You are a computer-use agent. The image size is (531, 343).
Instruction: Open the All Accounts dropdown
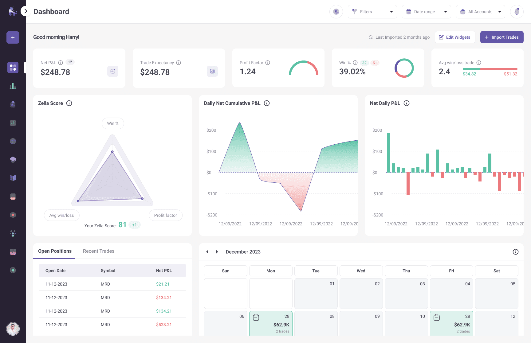(x=480, y=11)
